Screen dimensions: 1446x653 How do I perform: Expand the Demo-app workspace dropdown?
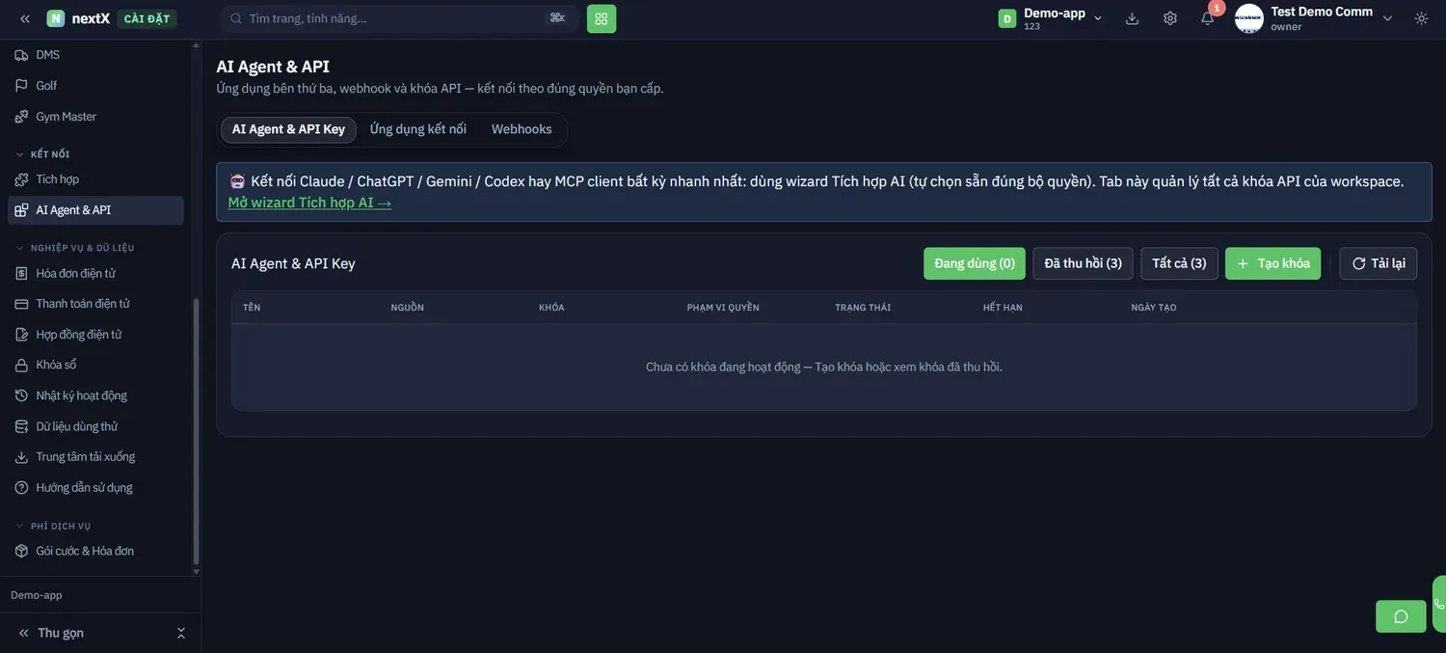pyautogui.click(x=1051, y=18)
